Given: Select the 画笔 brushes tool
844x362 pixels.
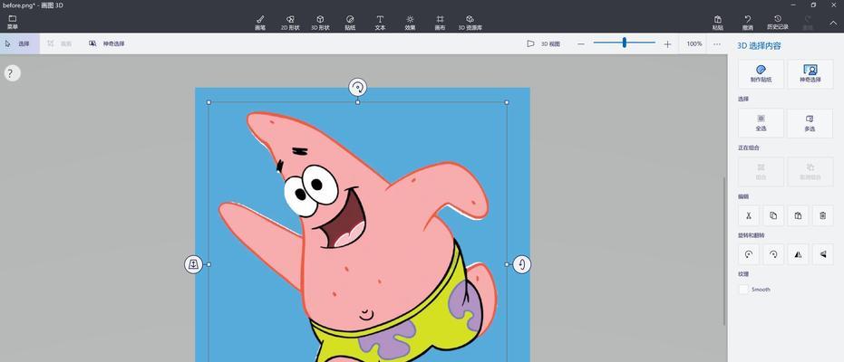Looking at the screenshot, I should click(x=260, y=22).
